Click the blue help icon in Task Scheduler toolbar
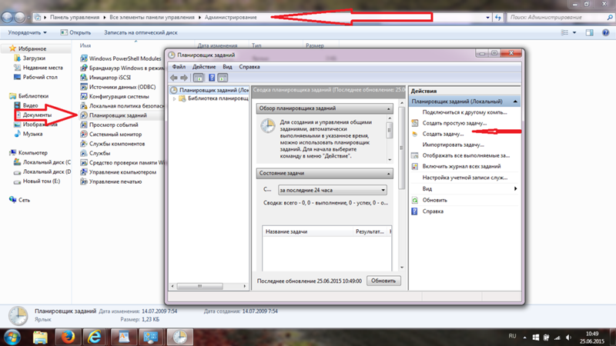616x346 pixels. [x=211, y=78]
